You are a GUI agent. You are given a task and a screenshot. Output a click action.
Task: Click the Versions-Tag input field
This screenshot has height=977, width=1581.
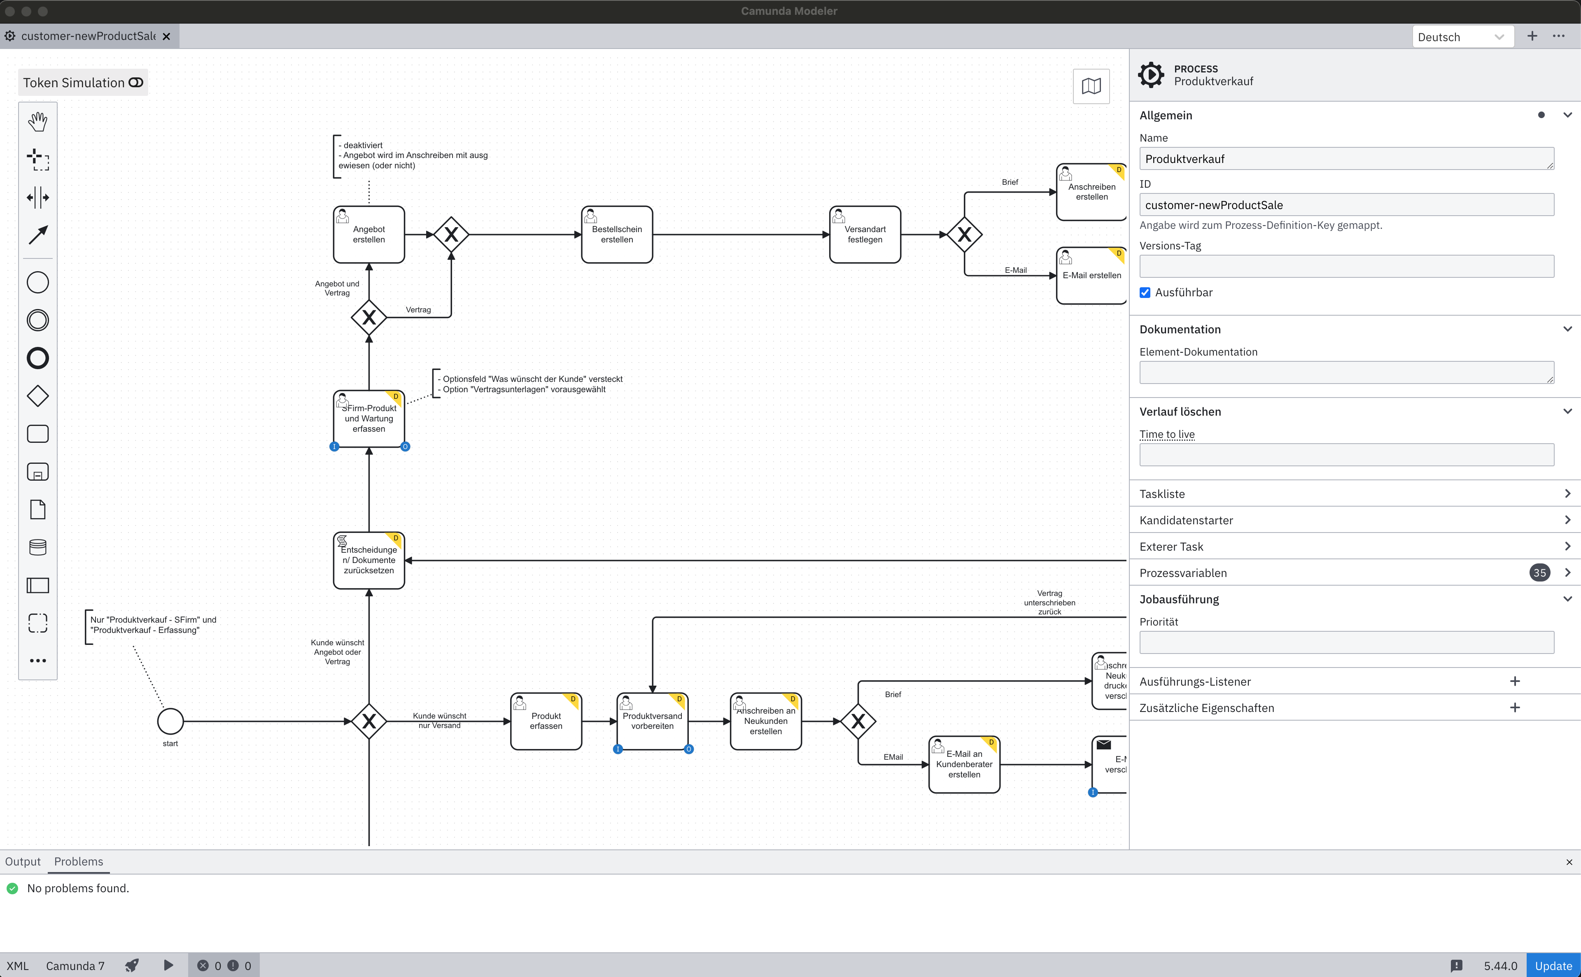1346,266
